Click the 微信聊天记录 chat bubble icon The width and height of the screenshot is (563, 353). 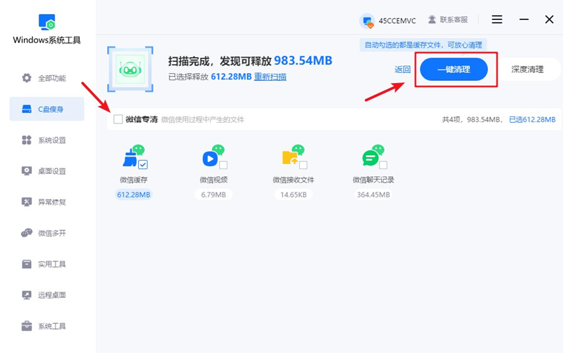point(370,158)
